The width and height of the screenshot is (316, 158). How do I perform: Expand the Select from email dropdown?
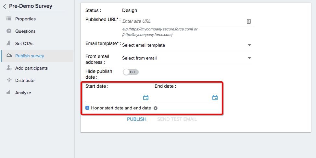[x=187, y=58]
